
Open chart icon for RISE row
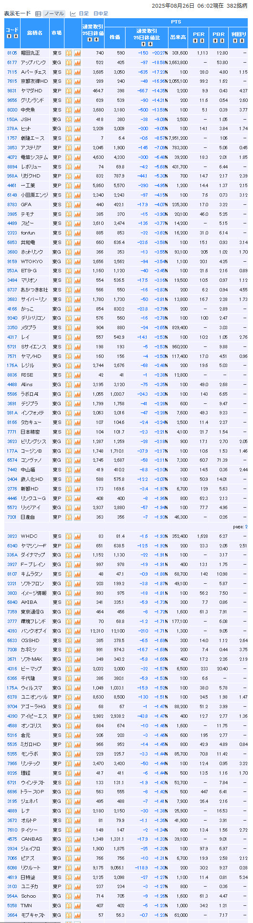click(77, 375)
